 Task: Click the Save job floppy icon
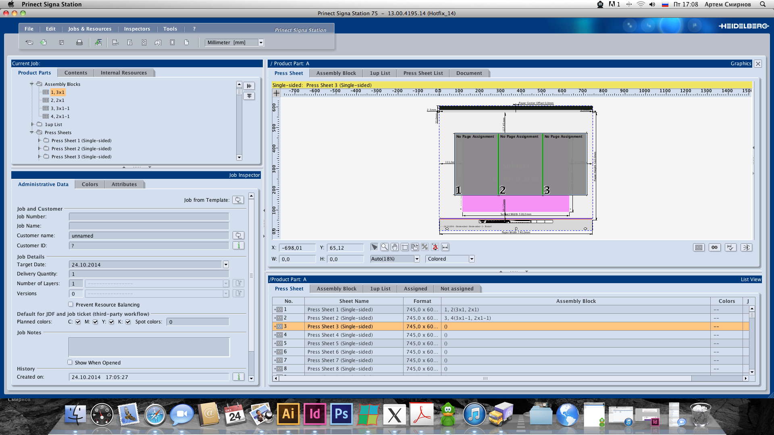click(61, 42)
